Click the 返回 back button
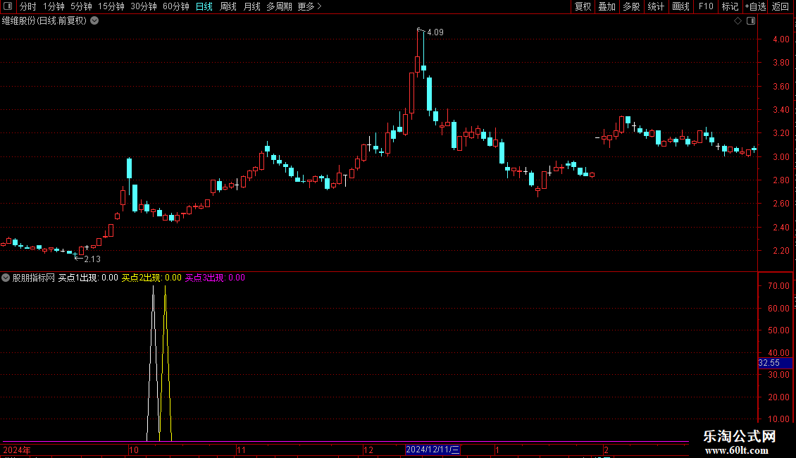 coord(781,6)
